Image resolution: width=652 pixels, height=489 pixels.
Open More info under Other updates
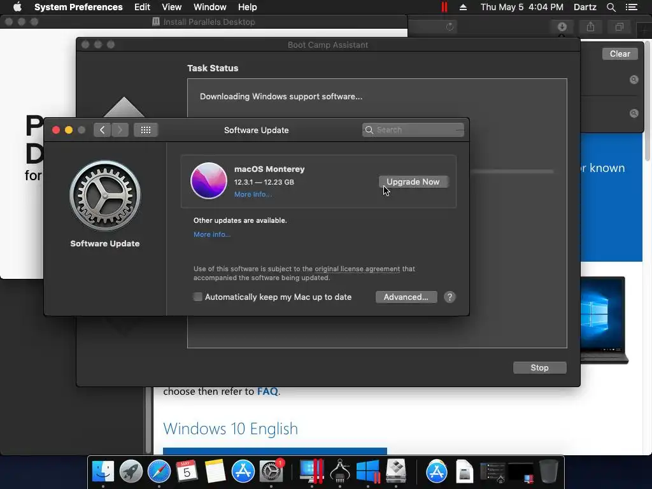[212, 234]
